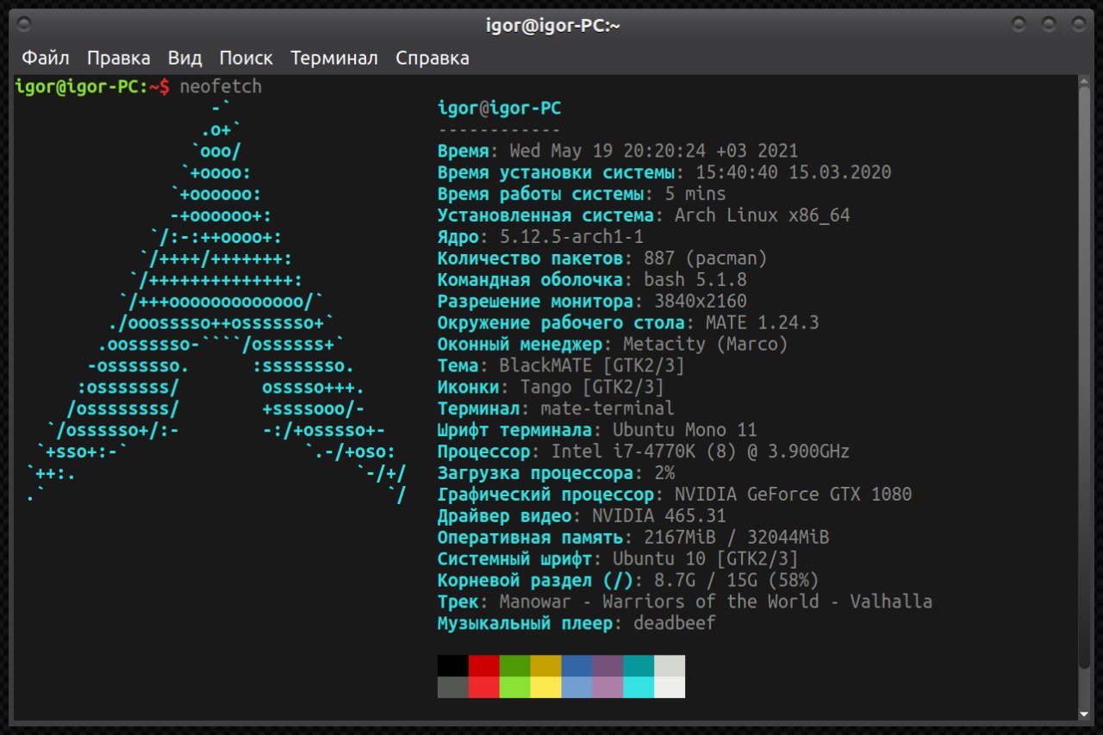Click the bright red color swatch

click(x=484, y=687)
